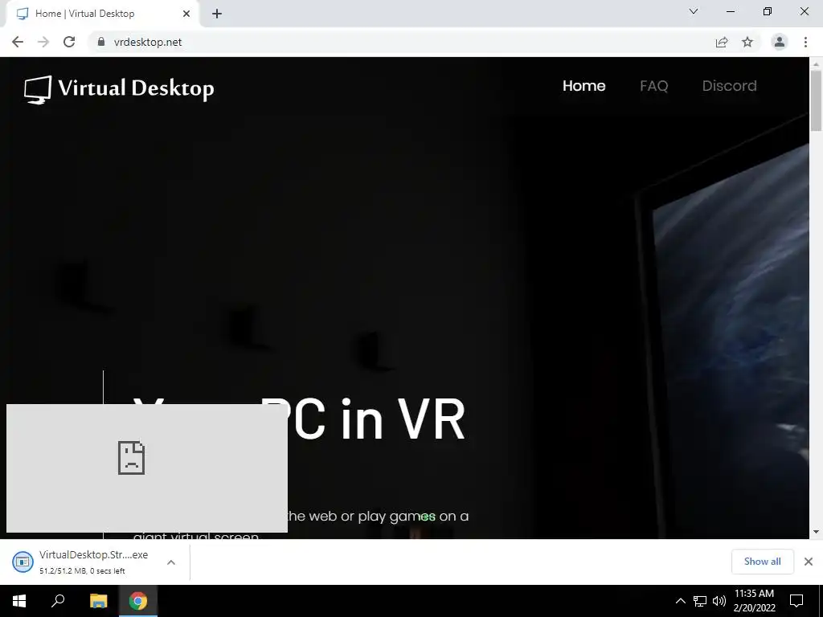Click the address bar showing vrdesktop.net

click(x=399, y=42)
